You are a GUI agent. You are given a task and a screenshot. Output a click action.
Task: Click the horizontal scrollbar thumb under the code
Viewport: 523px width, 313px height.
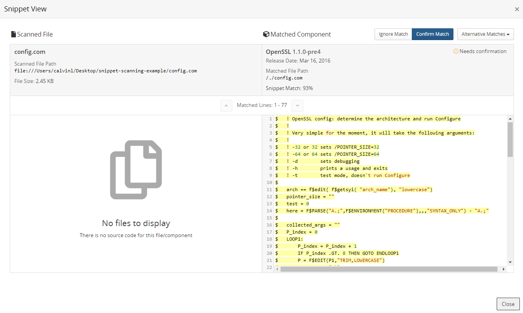(x=389, y=269)
